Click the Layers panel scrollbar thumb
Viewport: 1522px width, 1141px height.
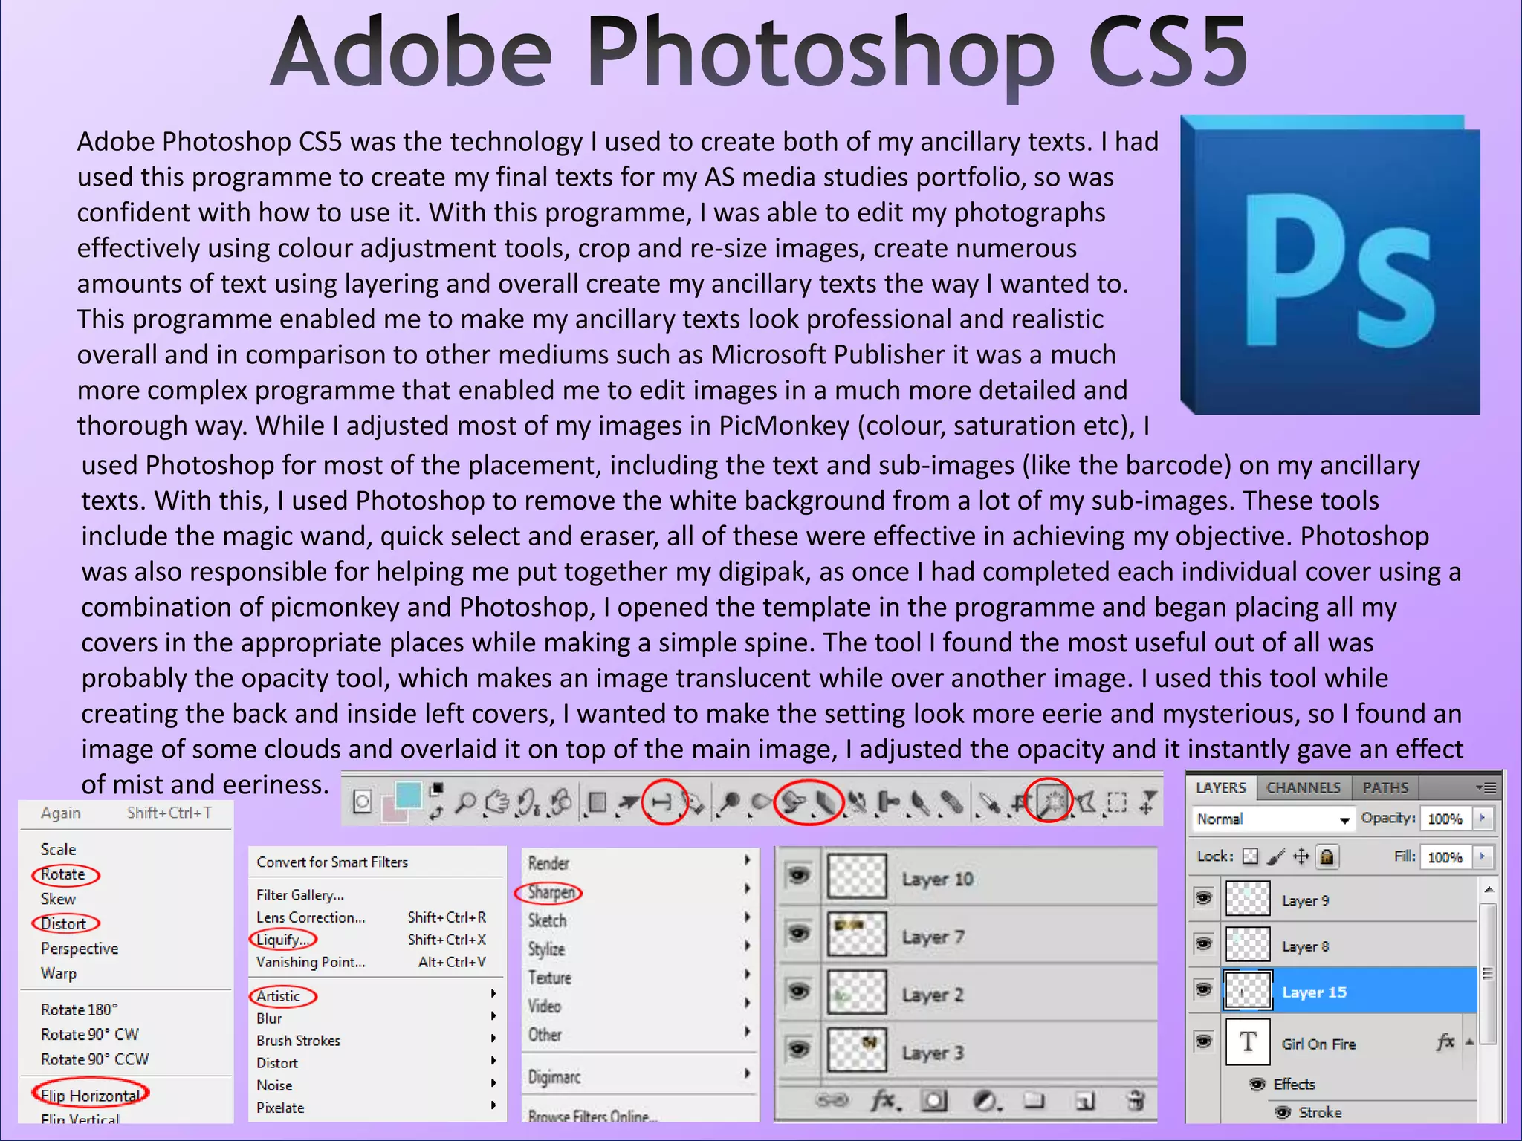[1486, 973]
